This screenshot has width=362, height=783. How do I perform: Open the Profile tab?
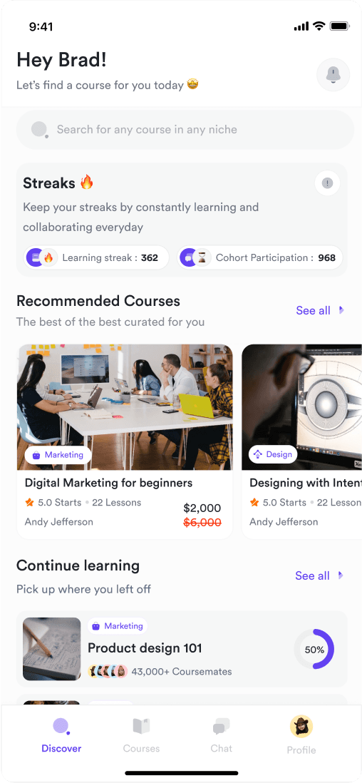(301, 735)
